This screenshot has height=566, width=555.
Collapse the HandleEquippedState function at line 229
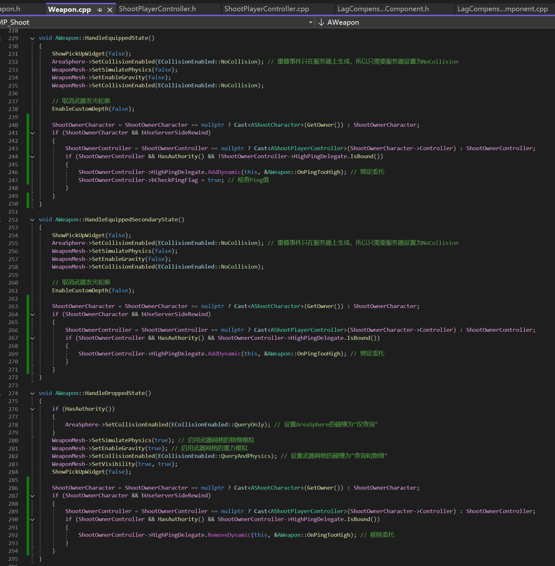click(32, 38)
